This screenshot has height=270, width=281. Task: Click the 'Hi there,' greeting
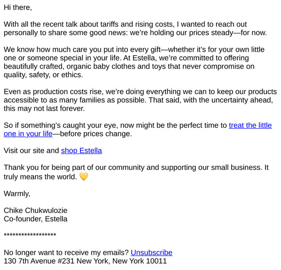pyautogui.click(x=18, y=8)
